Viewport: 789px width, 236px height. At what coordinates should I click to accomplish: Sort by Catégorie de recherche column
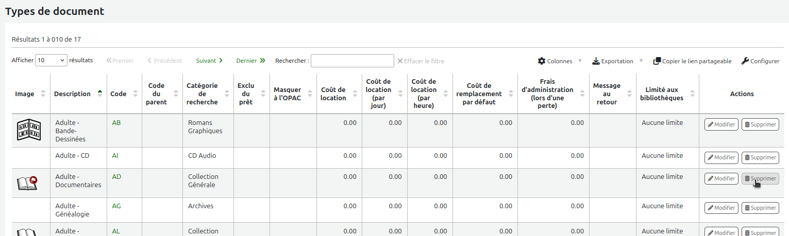(x=208, y=94)
